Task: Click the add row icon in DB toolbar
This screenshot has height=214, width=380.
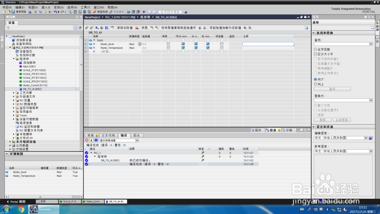Action: click(x=91, y=28)
